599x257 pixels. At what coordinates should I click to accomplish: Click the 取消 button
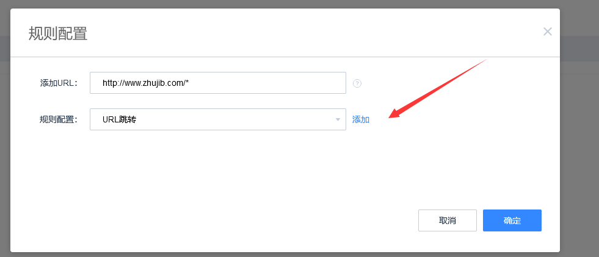pyautogui.click(x=448, y=220)
